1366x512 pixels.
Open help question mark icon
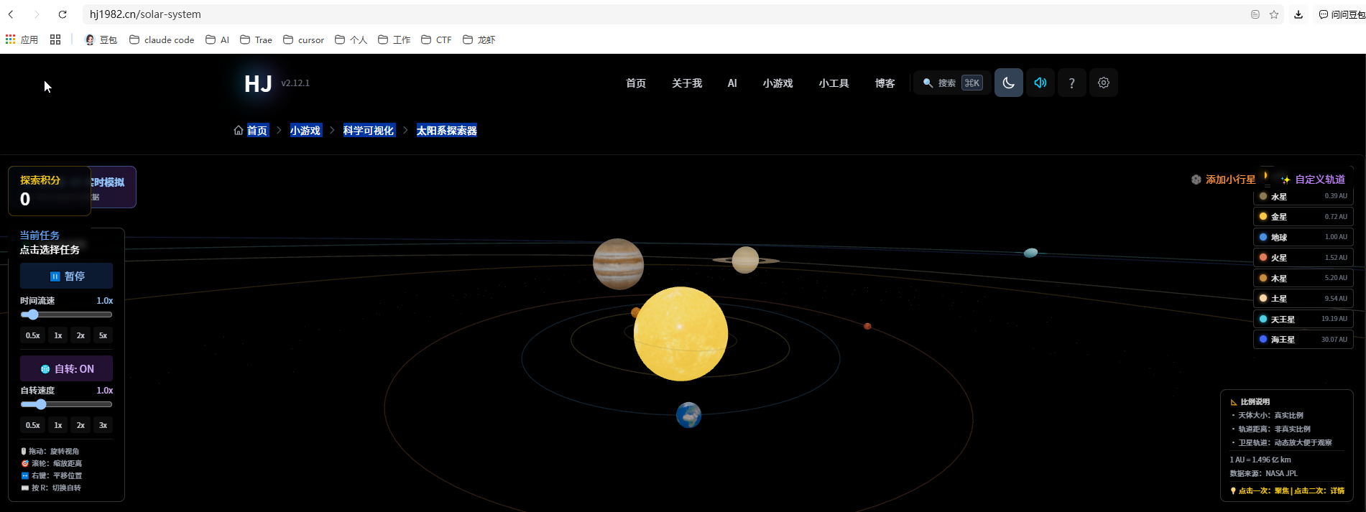(x=1071, y=83)
